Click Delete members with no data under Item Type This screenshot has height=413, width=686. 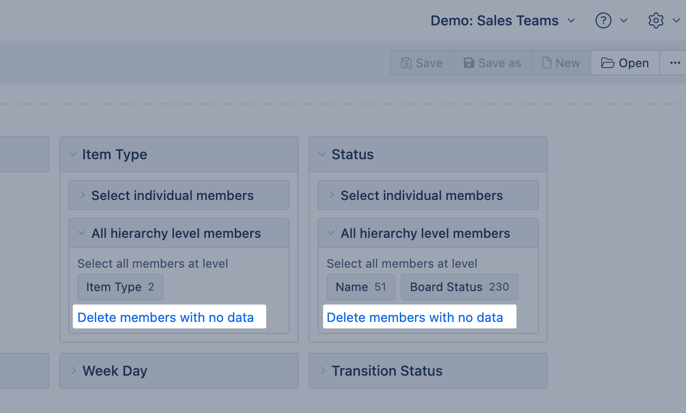[x=166, y=317]
